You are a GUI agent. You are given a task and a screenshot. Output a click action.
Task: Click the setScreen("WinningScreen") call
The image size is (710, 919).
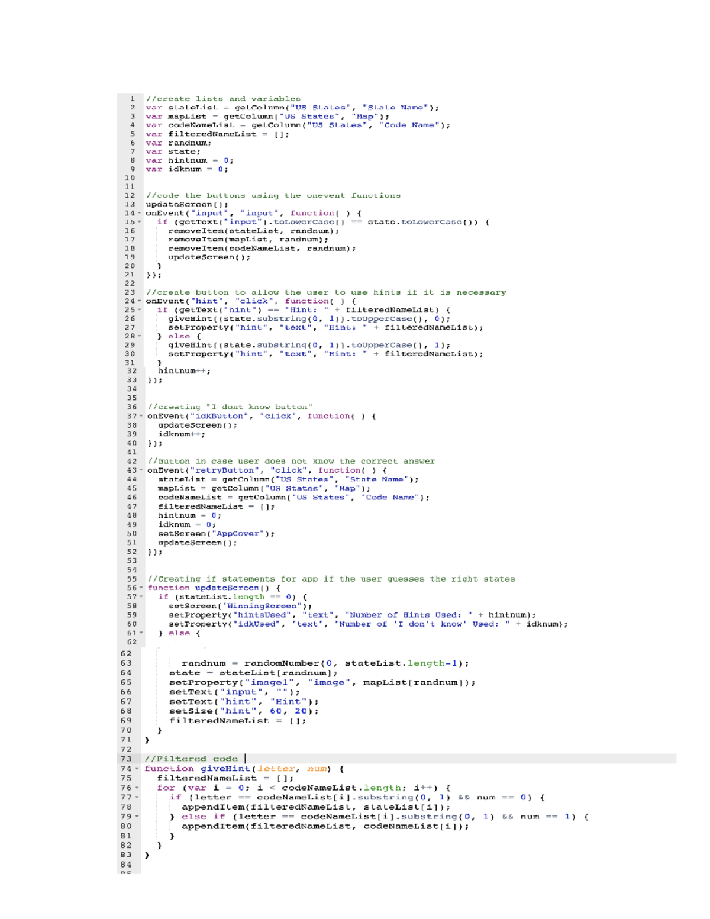tap(240, 606)
